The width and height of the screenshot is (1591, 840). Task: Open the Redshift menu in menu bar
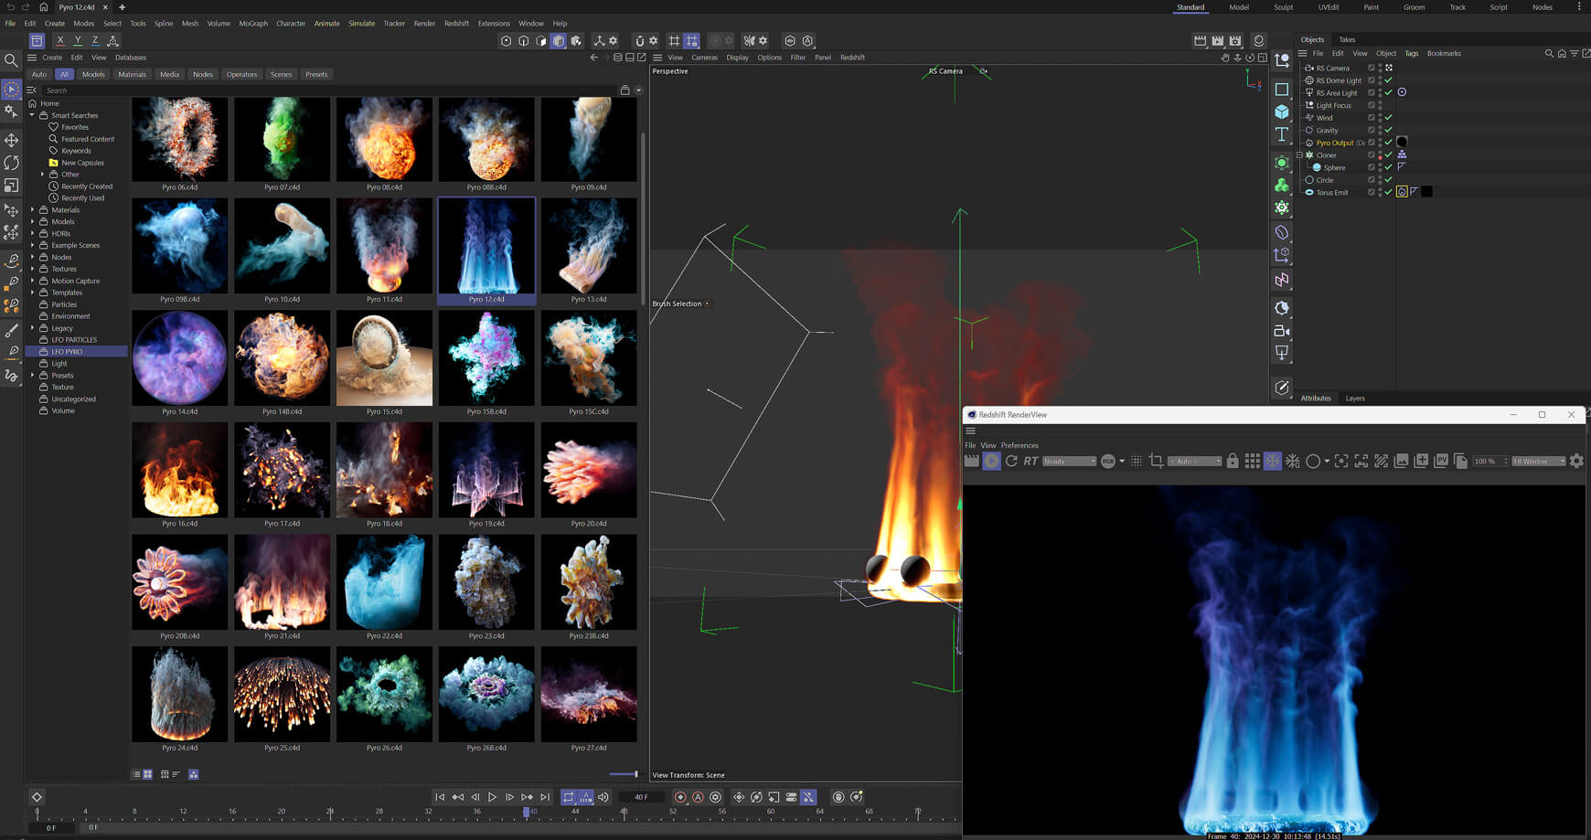click(x=456, y=24)
